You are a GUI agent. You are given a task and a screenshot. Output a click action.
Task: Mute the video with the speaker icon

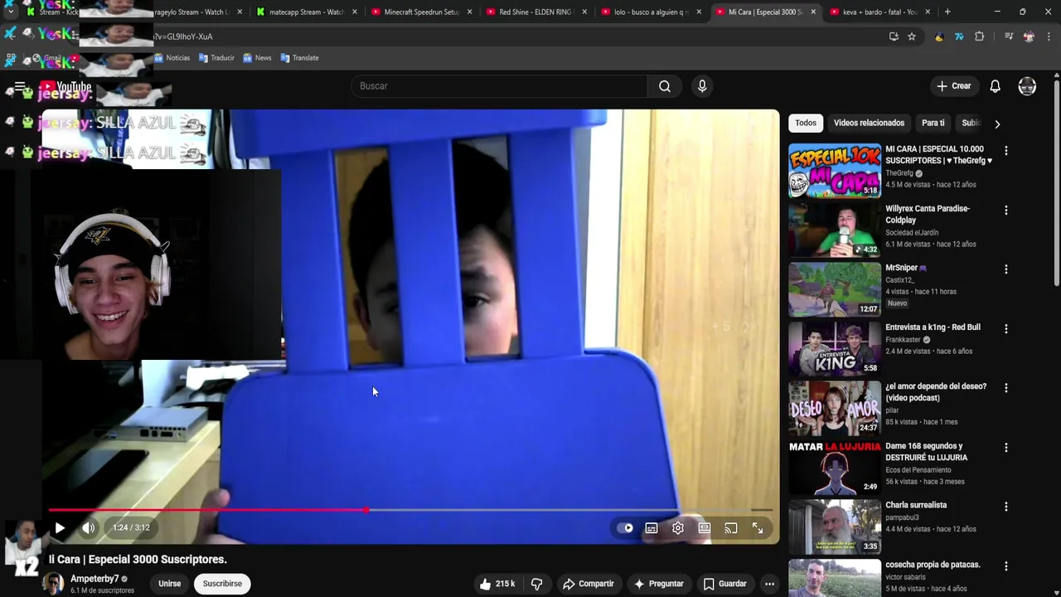[89, 527]
